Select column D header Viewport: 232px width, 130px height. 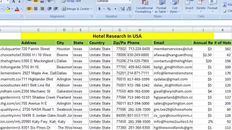64,30
